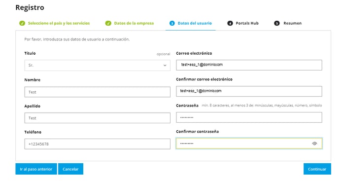Click the step 3 circle icon
The width and height of the screenshot is (339, 181).
pos(172,23)
